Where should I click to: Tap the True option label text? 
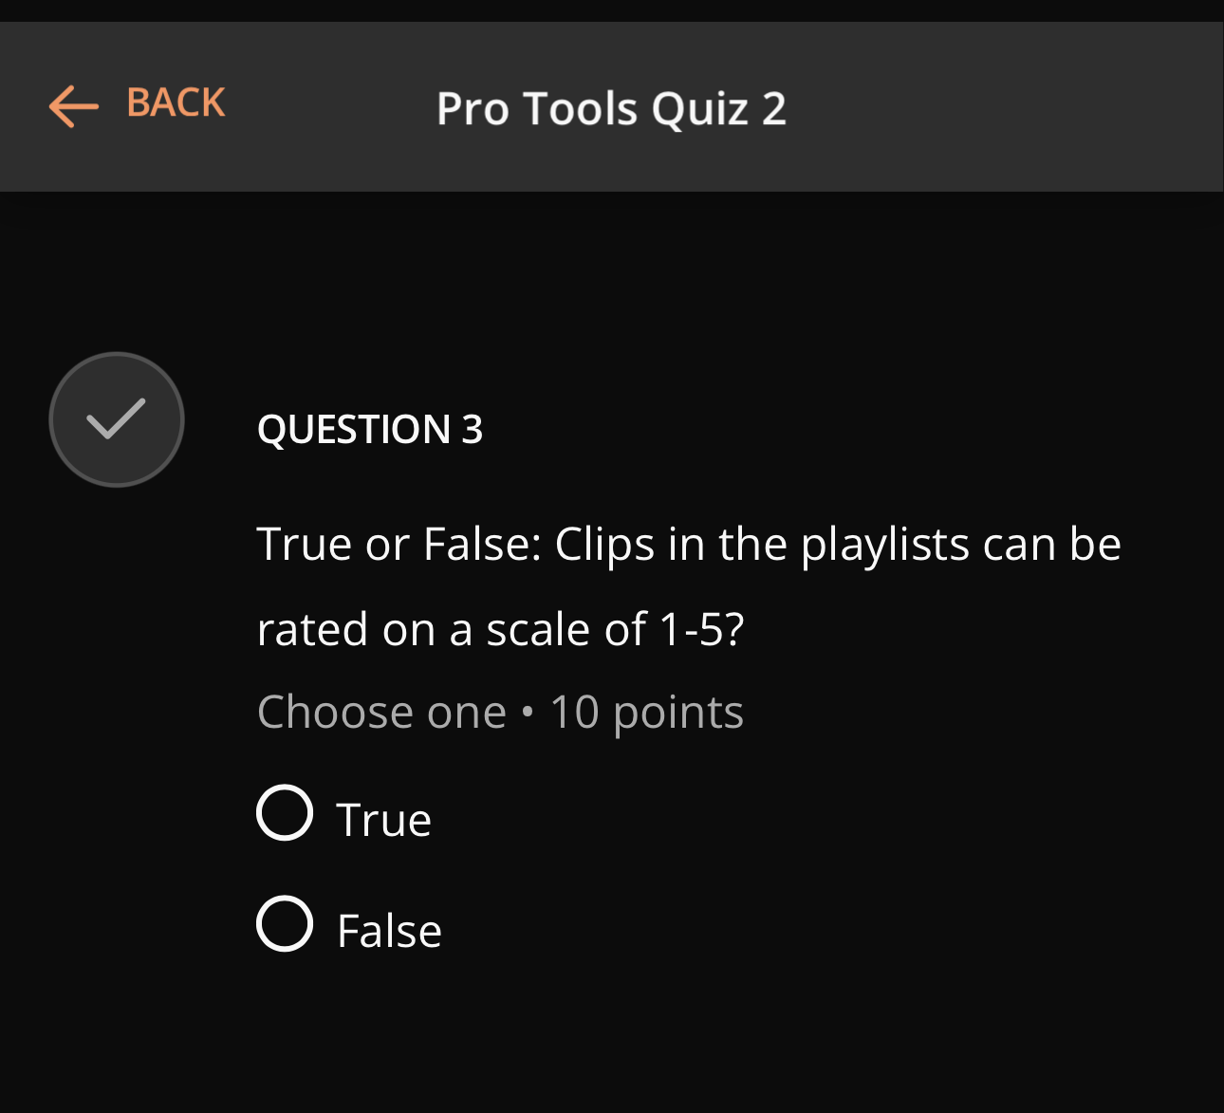tap(383, 818)
